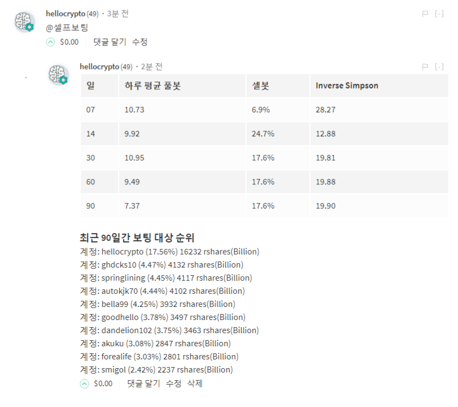458x407 pixels.
Task: Click the forealife (3.03%) ranking line
Action: [x=159, y=357]
